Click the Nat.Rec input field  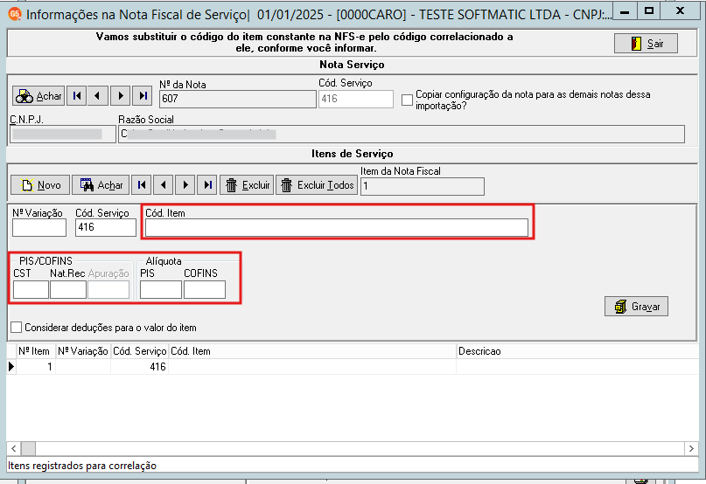click(x=68, y=290)
